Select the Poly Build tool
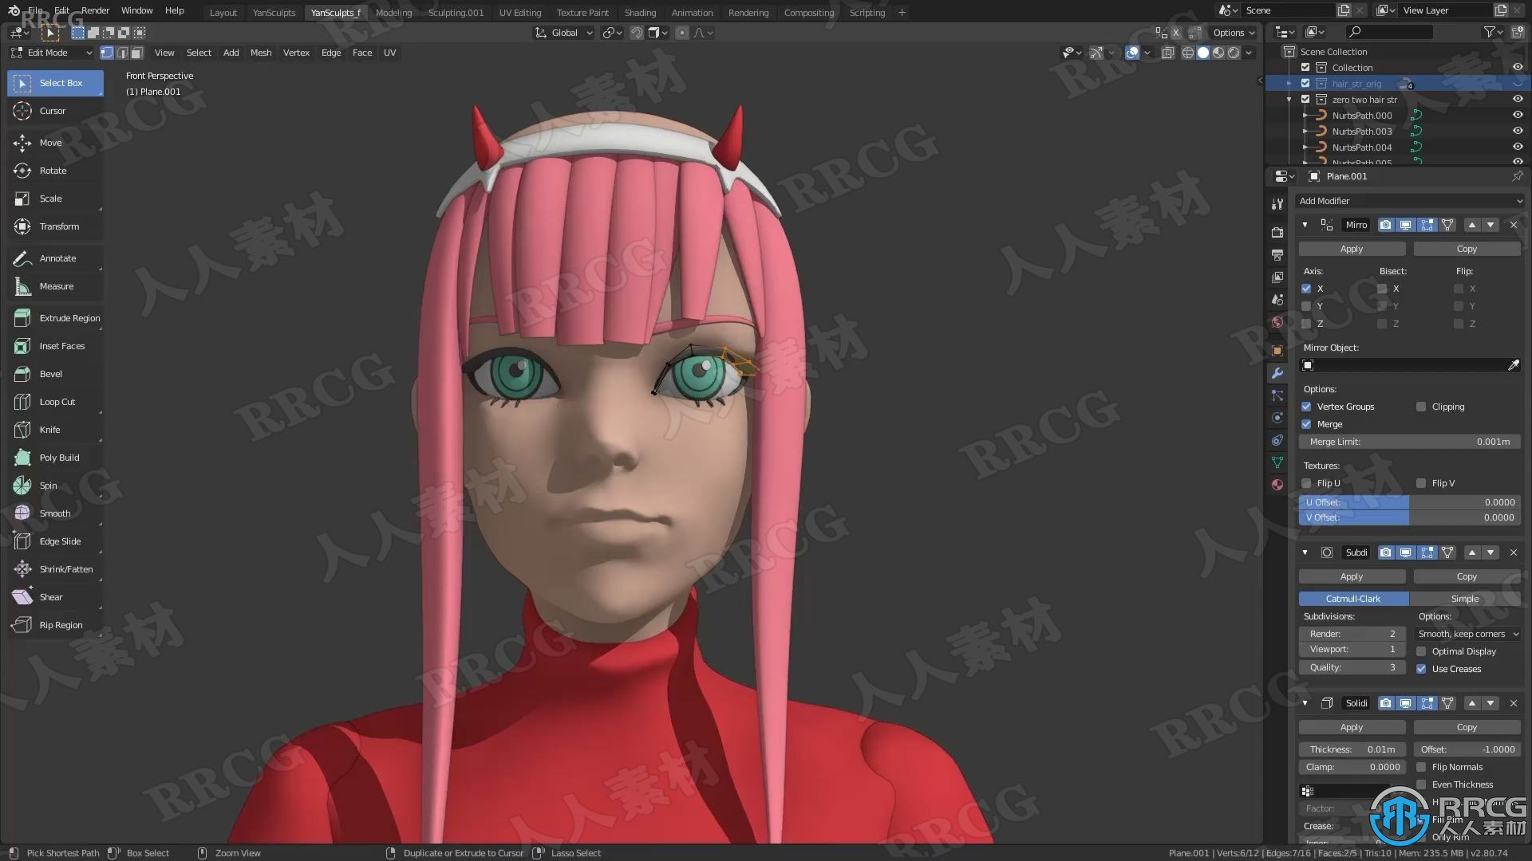 [55, 458]
